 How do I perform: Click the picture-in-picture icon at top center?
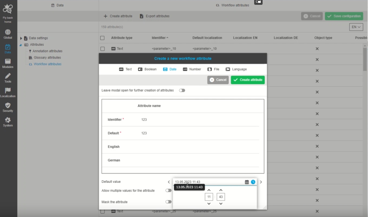258,2
